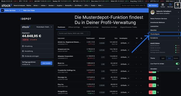Click info icon beside Docusign percentage
Screen dimensions: 181x96
click(x=94, y=79)
